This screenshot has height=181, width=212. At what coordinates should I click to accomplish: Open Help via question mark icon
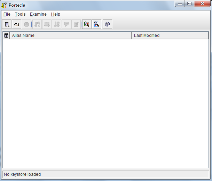[x=107, y=24]
